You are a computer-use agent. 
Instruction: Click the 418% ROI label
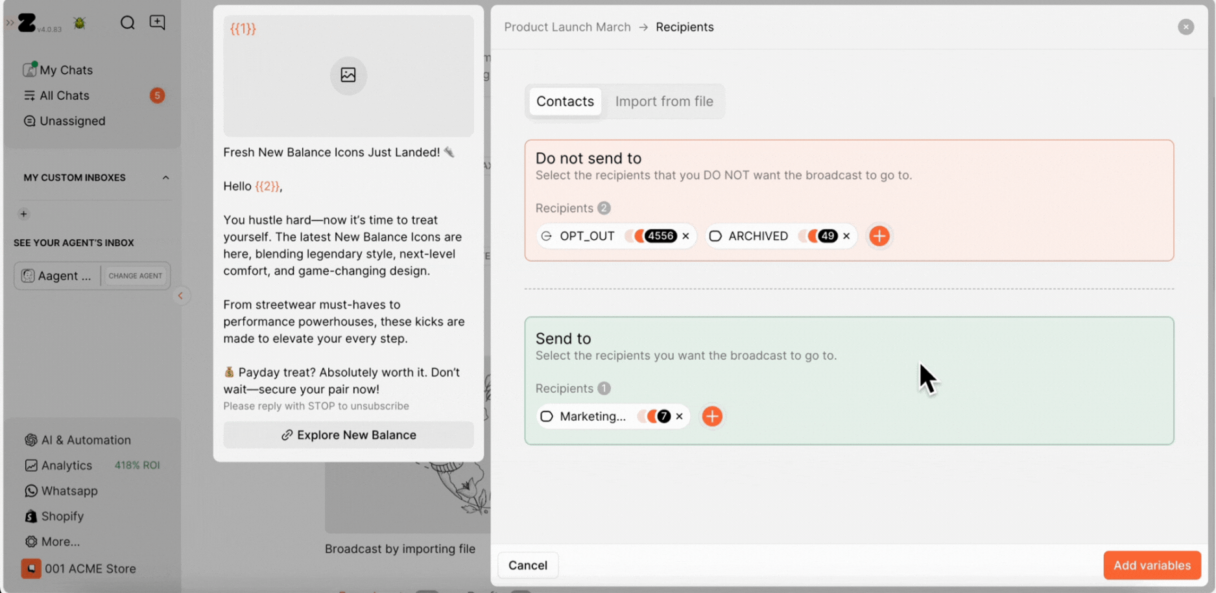tap(137, 465)
